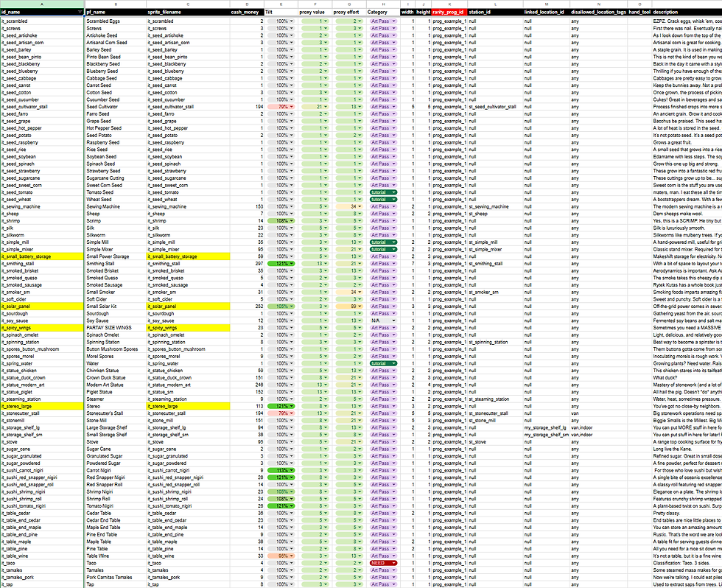Select column K header
Screen dimensions: 722x588
449,4
